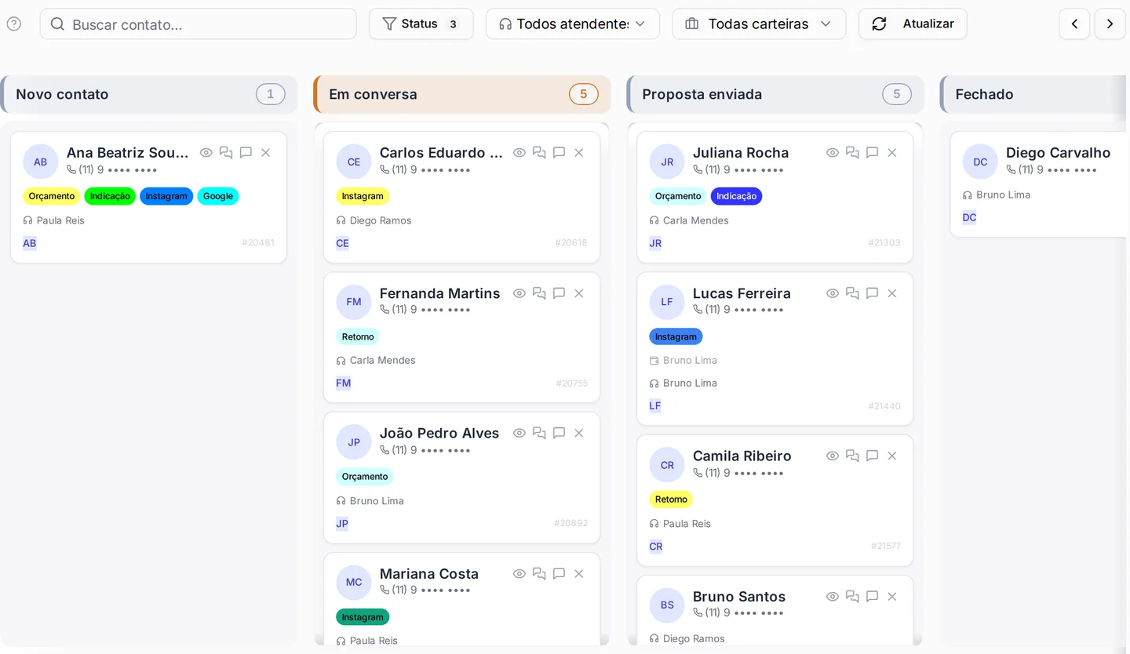Select the Proposta enviada column header
The image size is (1130, 654).
click(775, 94)
